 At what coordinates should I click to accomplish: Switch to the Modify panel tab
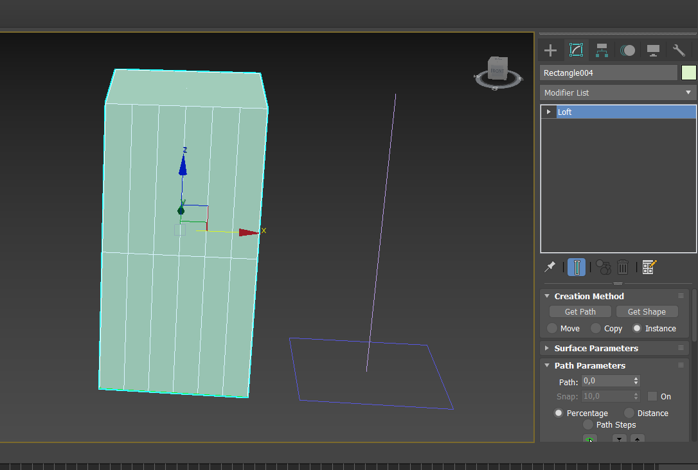(x=576, y=50)
